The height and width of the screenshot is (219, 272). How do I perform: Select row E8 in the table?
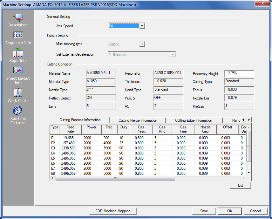tap(148, 173)
